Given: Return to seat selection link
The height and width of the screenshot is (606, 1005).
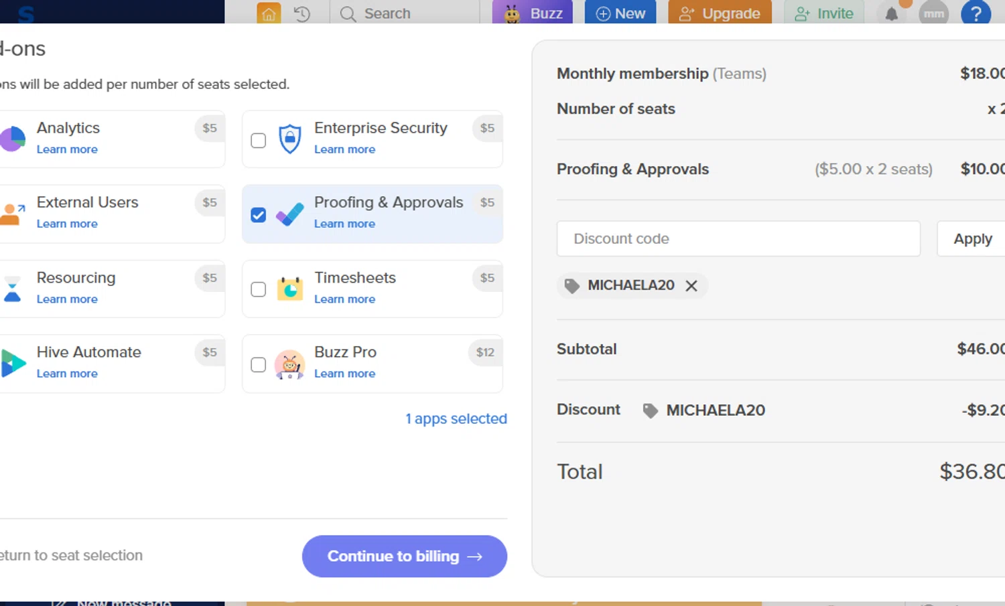Looking at the screenshot, I should [71, 555].
